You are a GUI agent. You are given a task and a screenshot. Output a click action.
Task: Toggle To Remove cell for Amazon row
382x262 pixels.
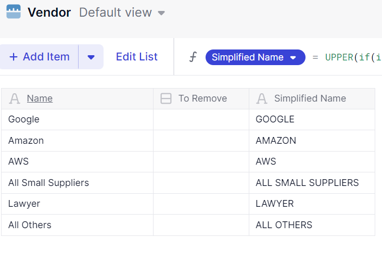(201, 141)
